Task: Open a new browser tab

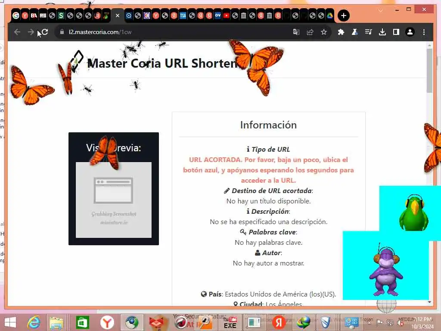Action: pos(343,16)
